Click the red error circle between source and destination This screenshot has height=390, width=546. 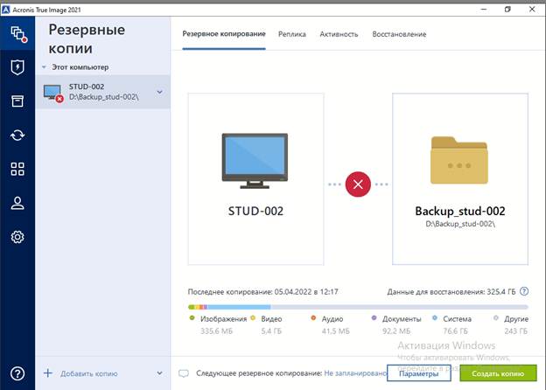(x=358, y=185)
